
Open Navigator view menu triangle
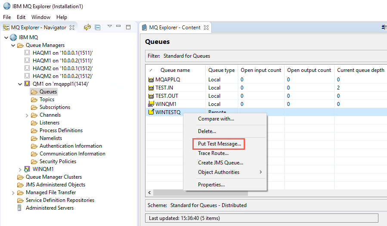(110, 26)
